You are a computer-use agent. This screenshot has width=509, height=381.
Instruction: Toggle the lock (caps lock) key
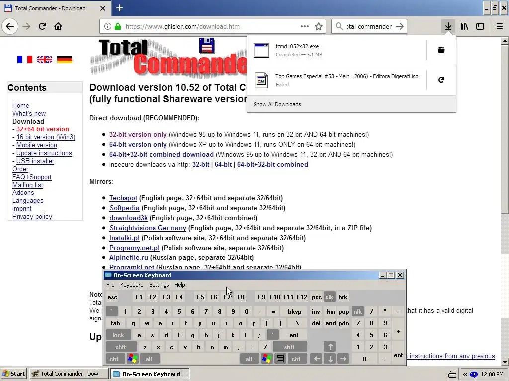118,335
